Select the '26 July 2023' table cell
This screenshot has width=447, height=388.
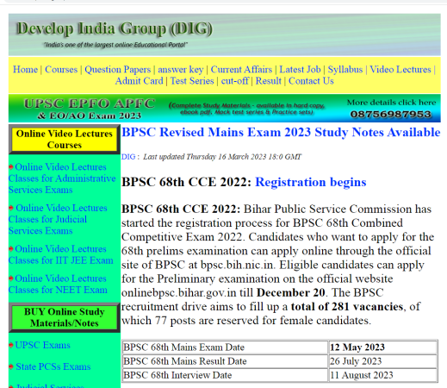coord(382,361)
